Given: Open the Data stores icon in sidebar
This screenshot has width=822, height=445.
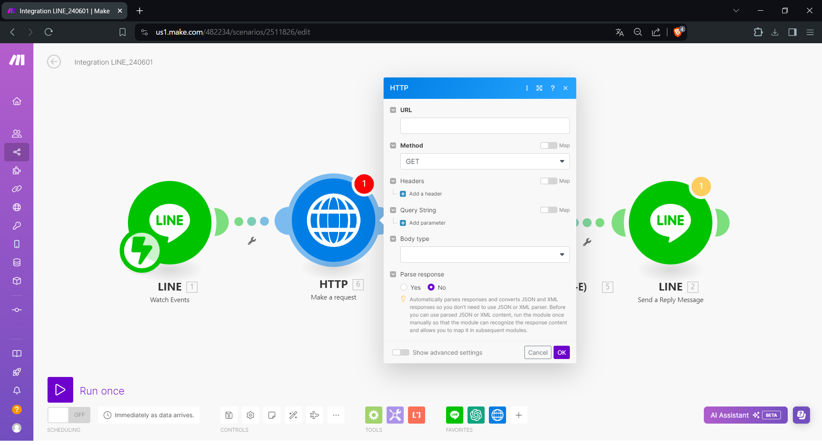Looking at the screenshot, I should point(17,262).
